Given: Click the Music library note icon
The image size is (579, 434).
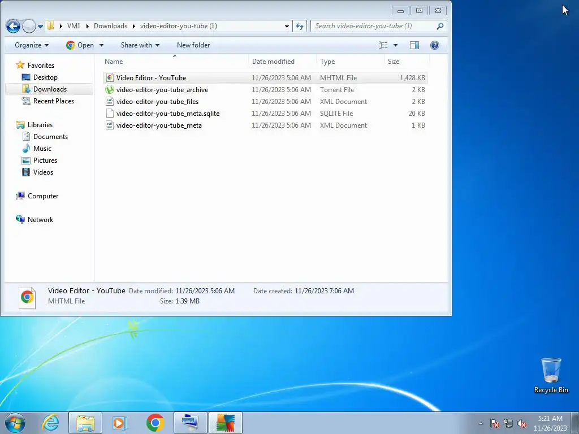Looking at the screenshot, I should [x=26, y=149].
